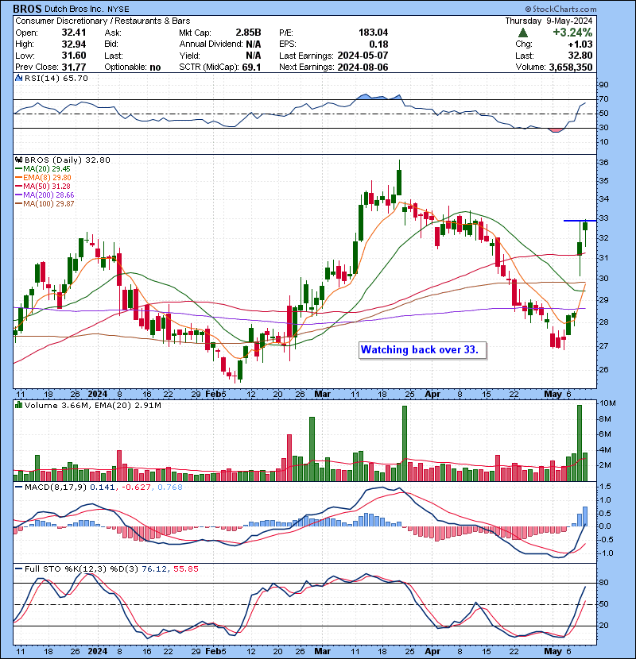Click the 'Watching back over 33.' annotation box
Screen dimensions: 636x659
click(423, 350)
